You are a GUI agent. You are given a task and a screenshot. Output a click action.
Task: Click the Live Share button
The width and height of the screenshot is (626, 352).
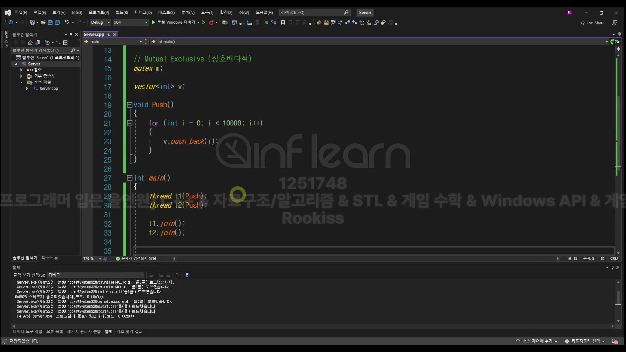[x=592, y=23]
